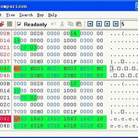The width and height of the screenshot is (138, 138).
Task: Open the View menu
Action: 10,15
